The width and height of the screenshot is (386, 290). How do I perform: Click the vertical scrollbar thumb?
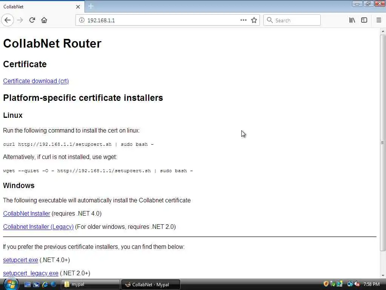click(x=383, y=143)
